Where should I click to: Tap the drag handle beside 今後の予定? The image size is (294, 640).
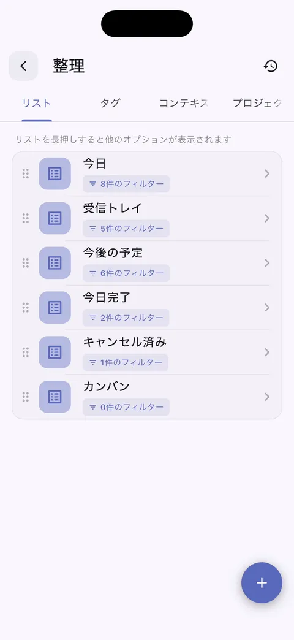(25, 263)
